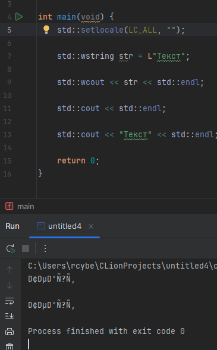Image resolution: width=217 pixels, height=350 pixels.
Task: Clear all console output with trash icon
Action: coord(10,346)
